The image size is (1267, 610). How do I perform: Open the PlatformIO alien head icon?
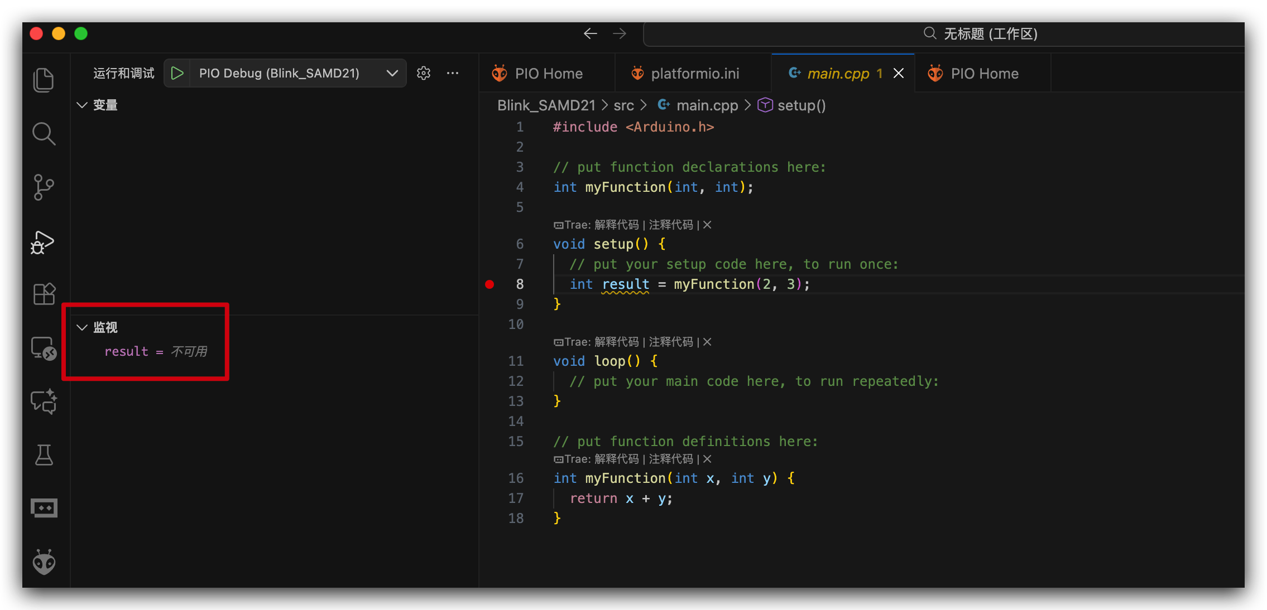pos(44,562)
